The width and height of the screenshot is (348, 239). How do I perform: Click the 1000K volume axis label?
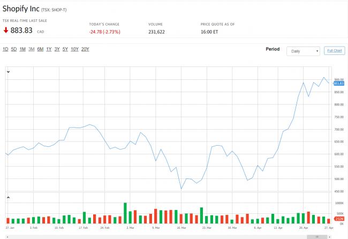pyautogui.click(x=339, y=203)
